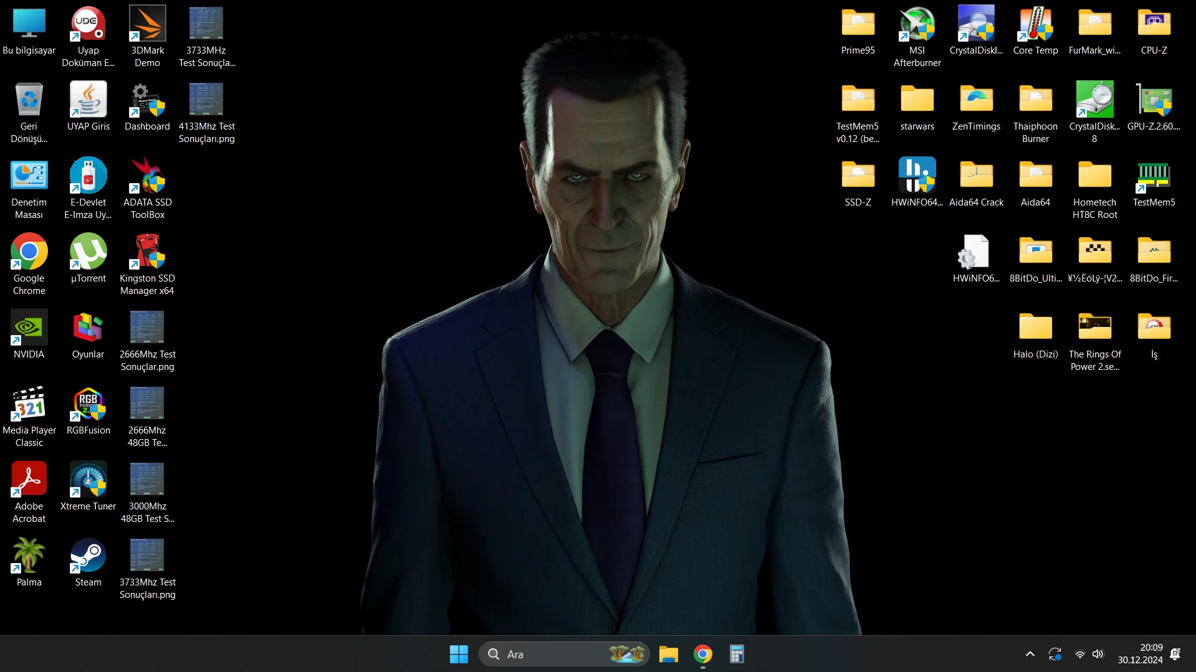Select the ZenTimings folder
This screenshot has width=1196, height=672.
(x=976, y=107)
